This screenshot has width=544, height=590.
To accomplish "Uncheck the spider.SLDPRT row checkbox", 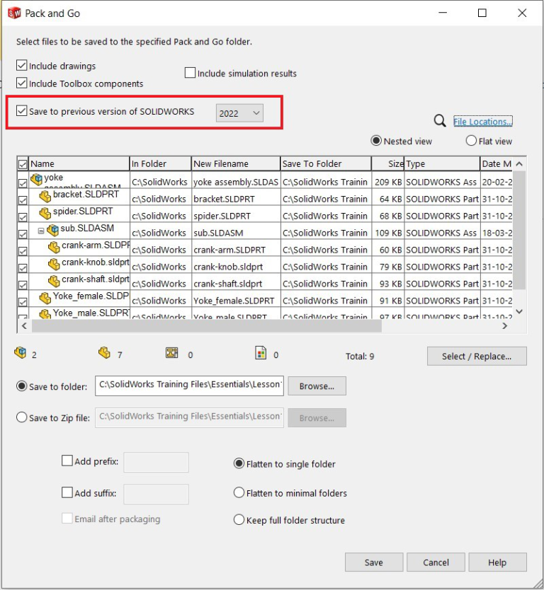I will tap(23, 217).
